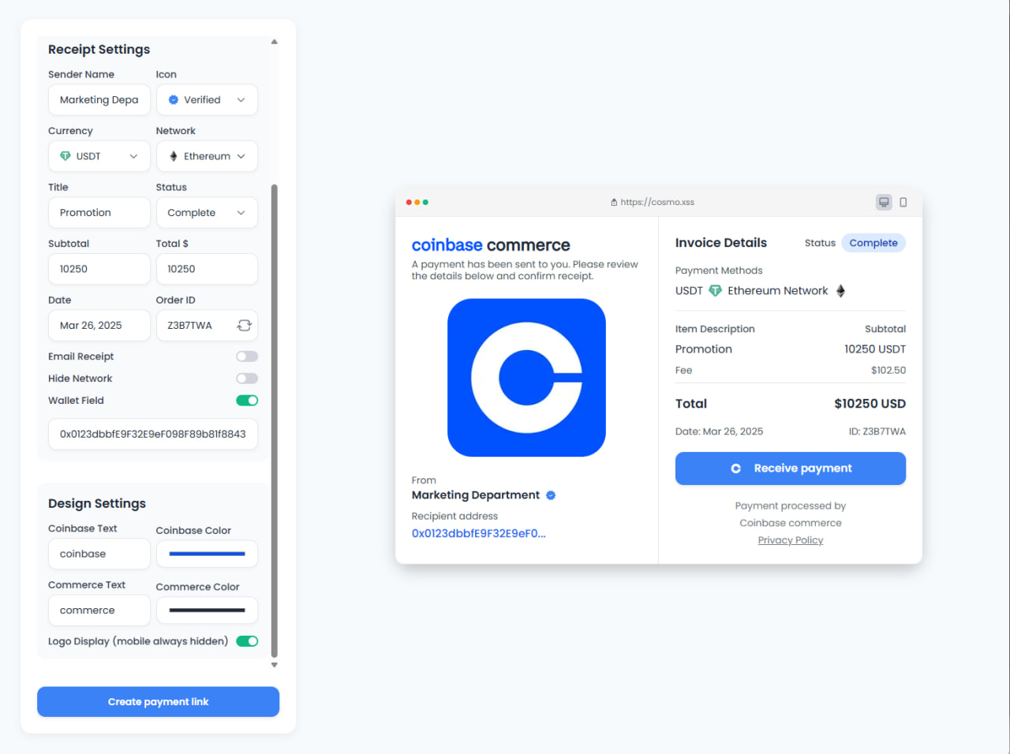Viewport: 1010px width, 754px height.
Task: Click the recipient address link in the preview
Action: point(478,533)
